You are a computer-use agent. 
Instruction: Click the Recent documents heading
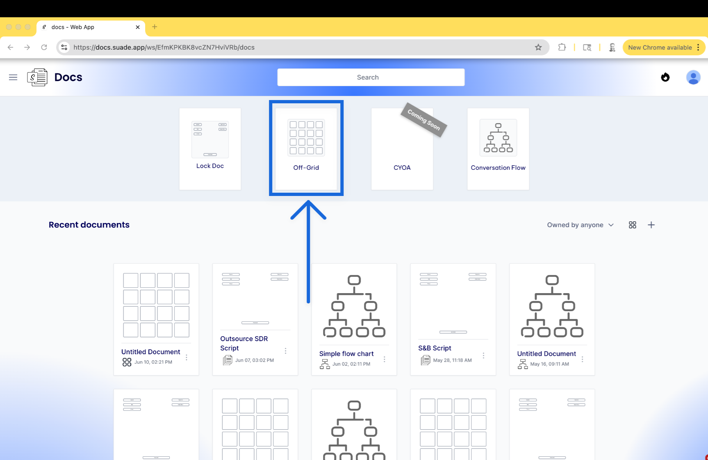click(x=89, y=225)
